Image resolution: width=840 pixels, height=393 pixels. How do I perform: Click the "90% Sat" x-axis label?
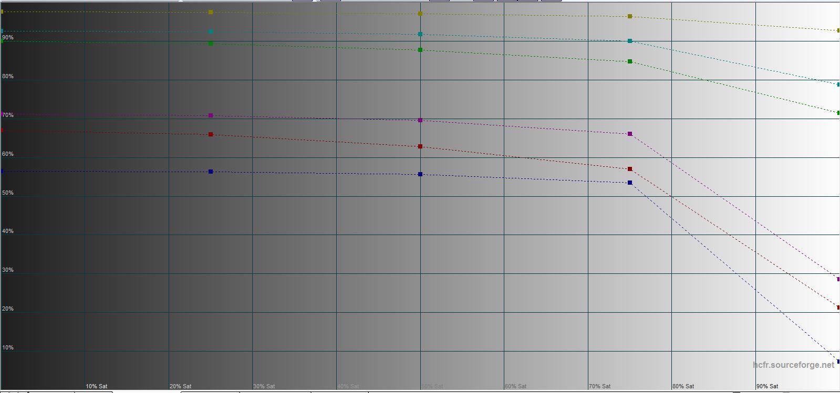(x=767, y=386)
